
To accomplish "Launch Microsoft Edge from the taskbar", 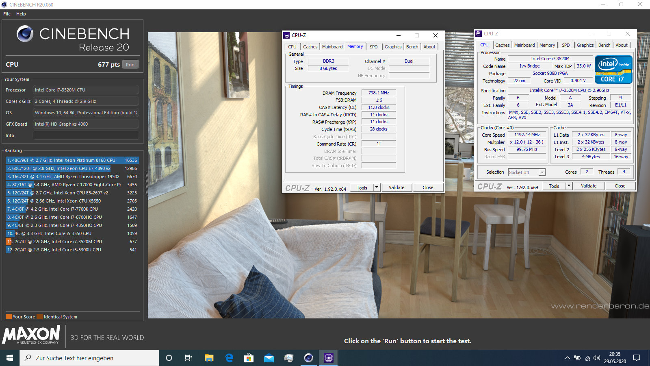I will [229, 358].
